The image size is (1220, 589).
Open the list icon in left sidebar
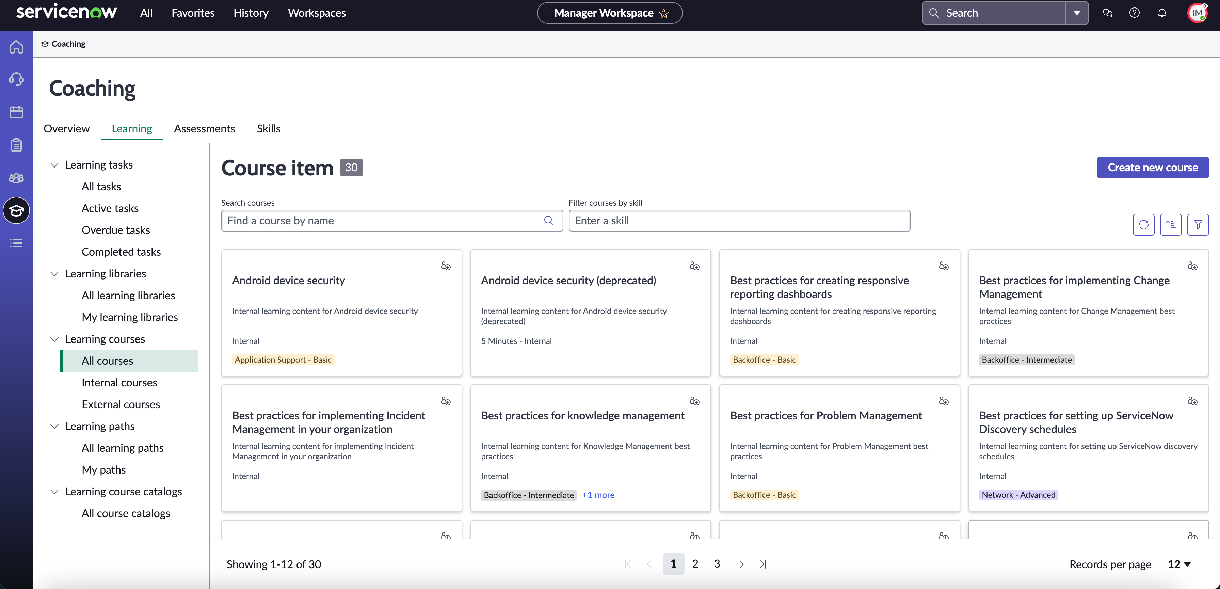[x=16, y=243]
